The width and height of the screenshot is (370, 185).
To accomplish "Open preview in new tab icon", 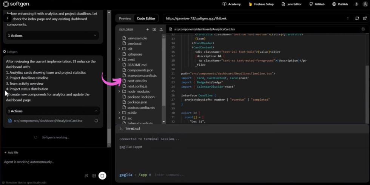I will point(365,18).
